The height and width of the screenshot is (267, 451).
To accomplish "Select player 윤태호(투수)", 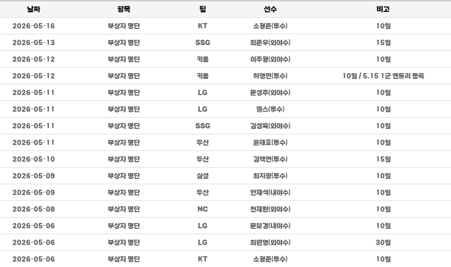I will coord(270,142).
